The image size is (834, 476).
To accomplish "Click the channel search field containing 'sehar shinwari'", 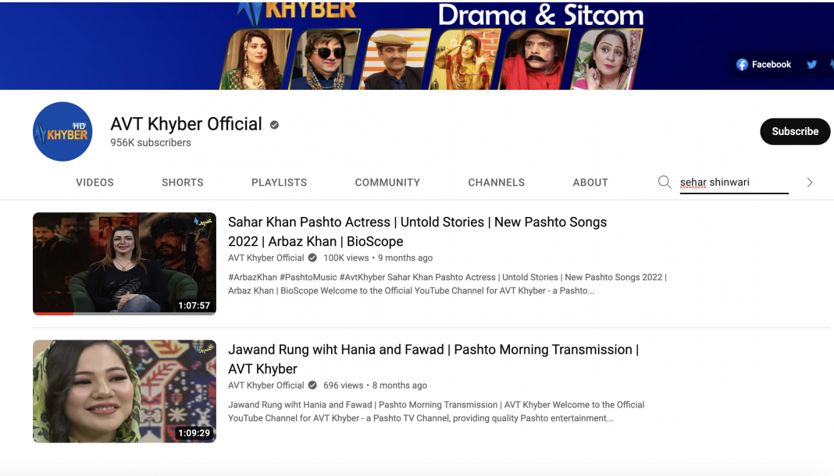I will (732, 183).
